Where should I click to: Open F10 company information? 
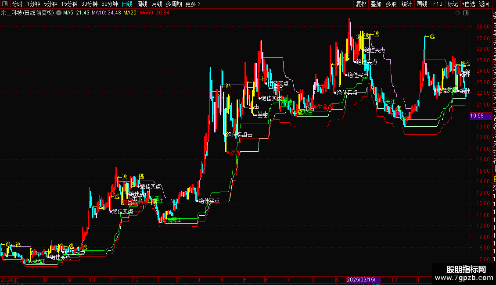tap(438, 4)
